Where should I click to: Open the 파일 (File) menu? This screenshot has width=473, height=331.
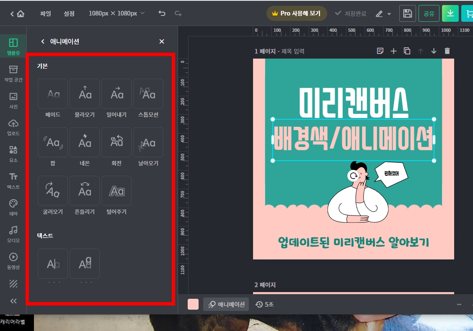[45, 13]
